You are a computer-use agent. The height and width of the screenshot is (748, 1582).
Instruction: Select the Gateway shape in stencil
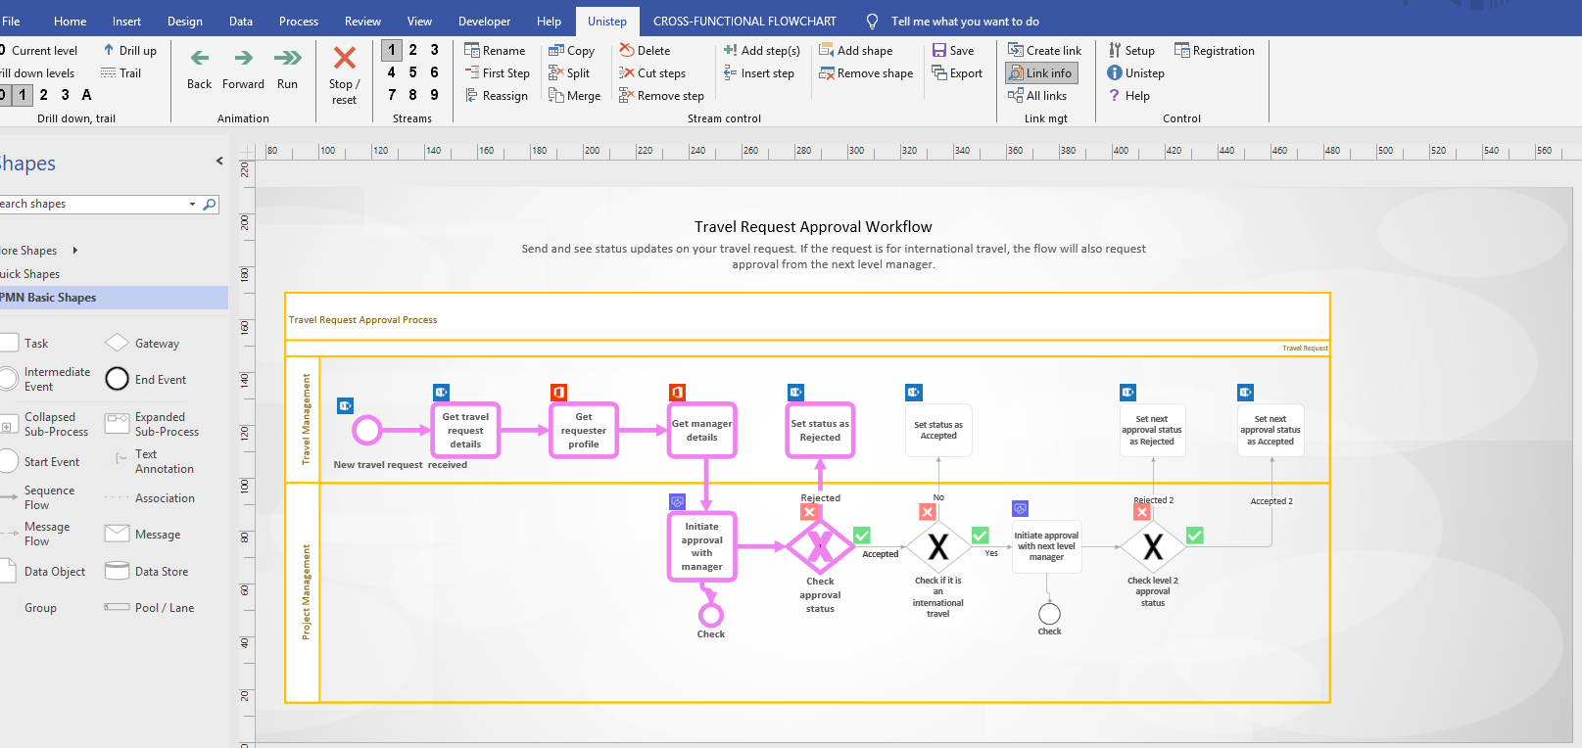click(x=118, y=344)
